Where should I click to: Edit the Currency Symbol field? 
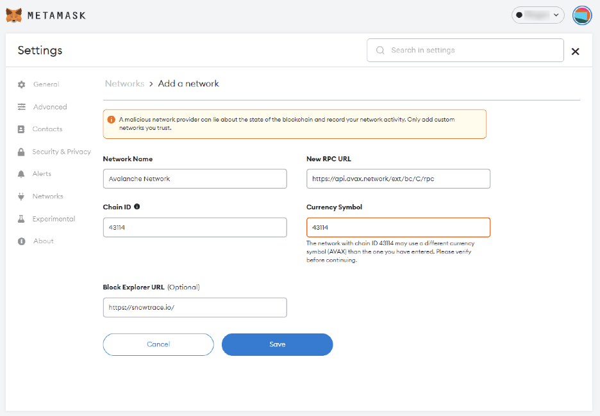[x=398, y=227]
